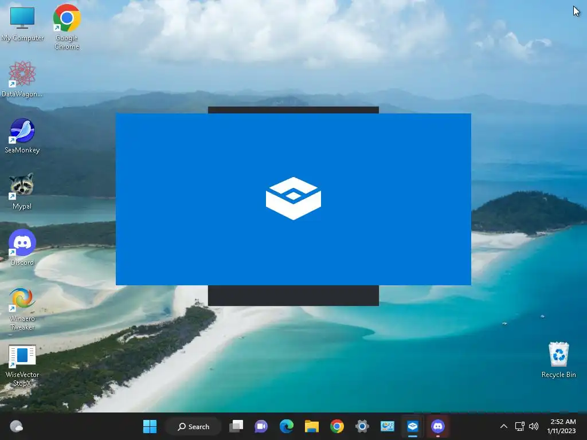Launch the Google Chrome desktop shortcut
The image size is (587, 440).
(x=66, y=26)
